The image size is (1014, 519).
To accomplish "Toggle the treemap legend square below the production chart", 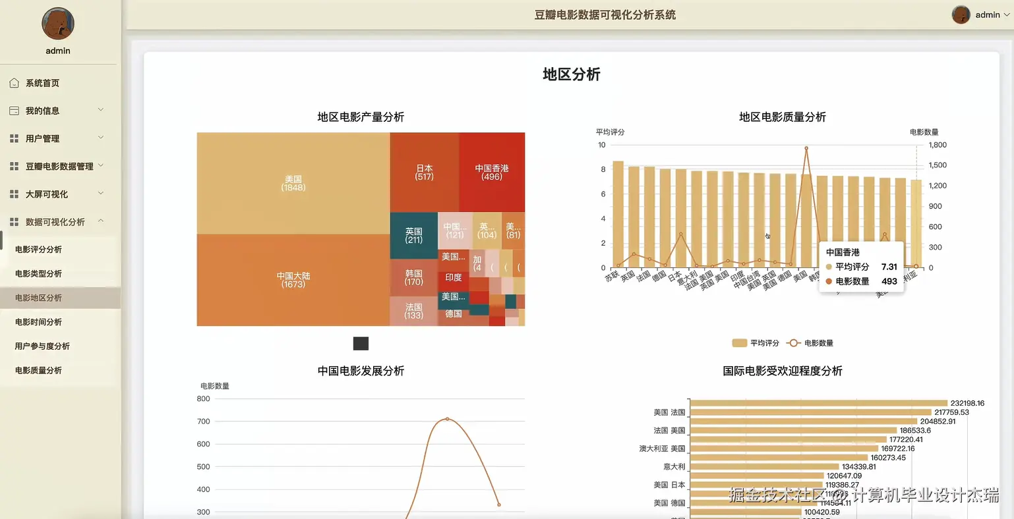I will [x=360, y=343].
